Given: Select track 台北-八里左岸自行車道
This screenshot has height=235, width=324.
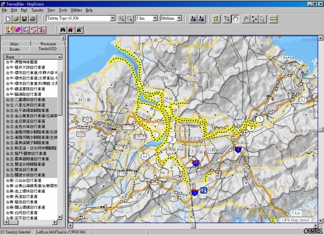Looking at the screenshot, I should [25, 105].
